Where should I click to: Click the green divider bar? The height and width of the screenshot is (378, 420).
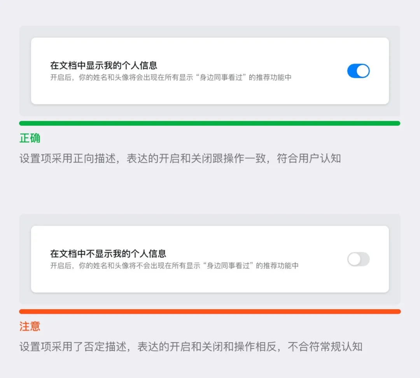tap(210, 123)
